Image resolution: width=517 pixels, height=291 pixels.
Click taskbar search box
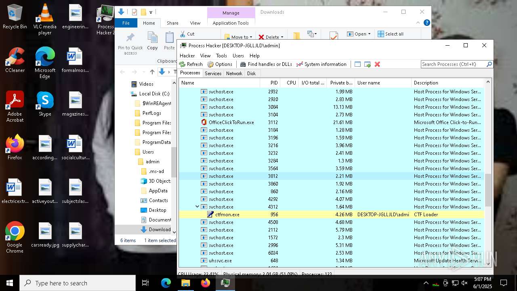click(x=78, y=283)
